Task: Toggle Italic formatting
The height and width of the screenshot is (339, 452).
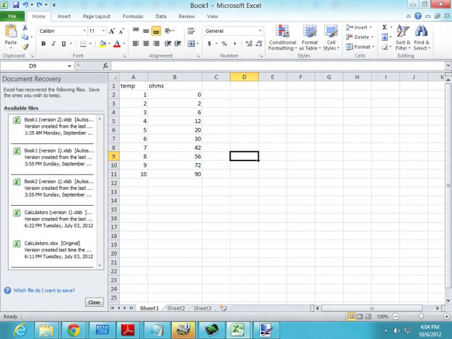Action: [x=54, y=44]
